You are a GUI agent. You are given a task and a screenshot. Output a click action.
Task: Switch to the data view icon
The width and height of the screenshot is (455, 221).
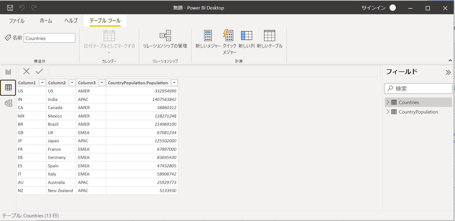8,87
